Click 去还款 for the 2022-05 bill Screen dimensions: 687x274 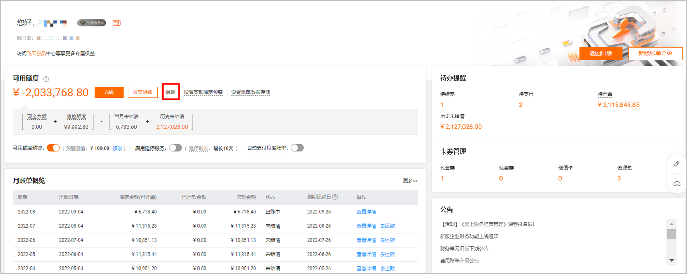point(387,254)
